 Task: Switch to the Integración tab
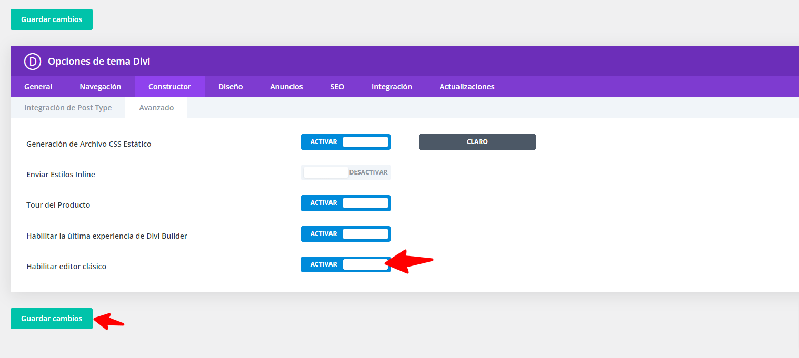point(392,87)
